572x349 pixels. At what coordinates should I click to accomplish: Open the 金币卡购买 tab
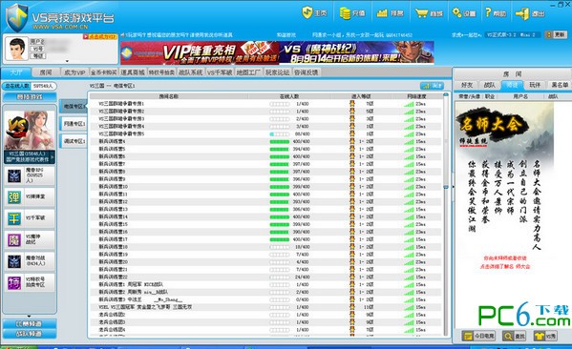pos(103,72)
